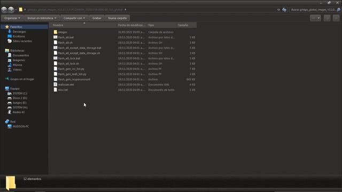The image size is (342, 192).
Task: Open drive SYSTEM (H:)
Action: (20, 108)
